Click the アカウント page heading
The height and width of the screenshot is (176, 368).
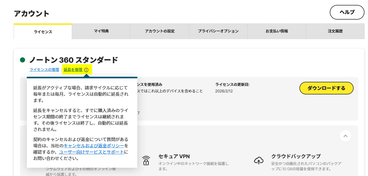click(32, 13)
